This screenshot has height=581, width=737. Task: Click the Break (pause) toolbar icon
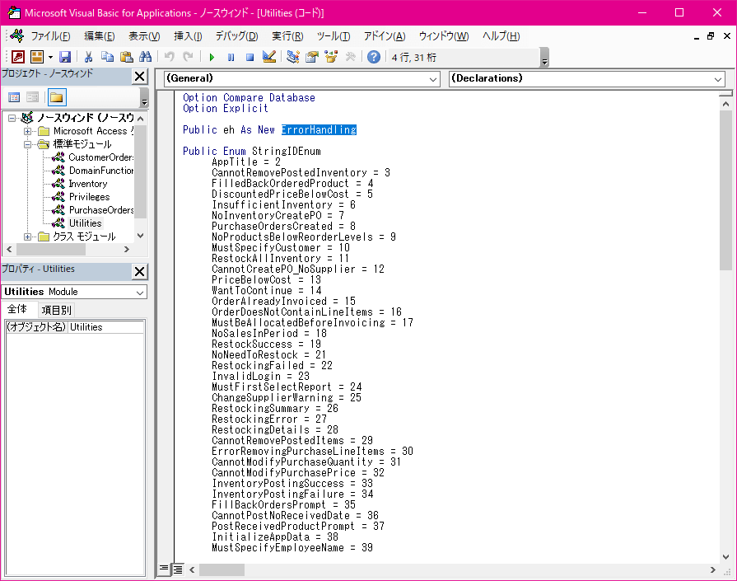pos(231,57)
